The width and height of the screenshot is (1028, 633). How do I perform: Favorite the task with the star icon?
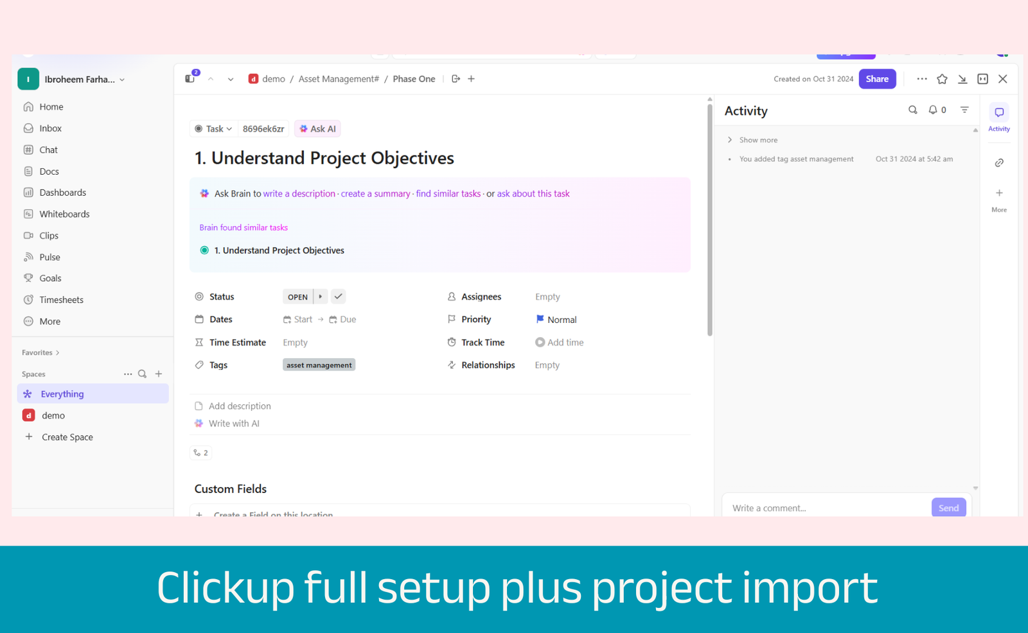click(942, 79)
